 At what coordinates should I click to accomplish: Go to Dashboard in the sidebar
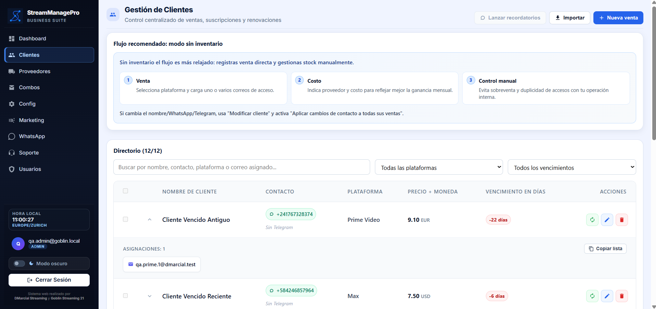[49, 39]
